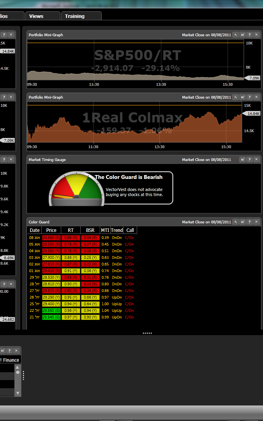Open help on left panel showing 14.84K
Image resolution: width=263 pixels, height=421 pixels.
click(4, 35)
